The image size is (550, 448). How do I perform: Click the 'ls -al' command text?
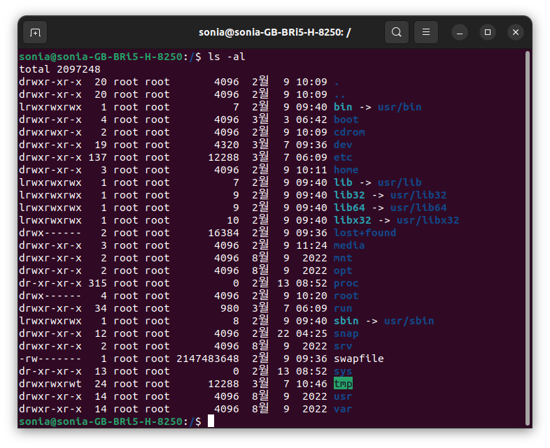(x=227, y=57)
